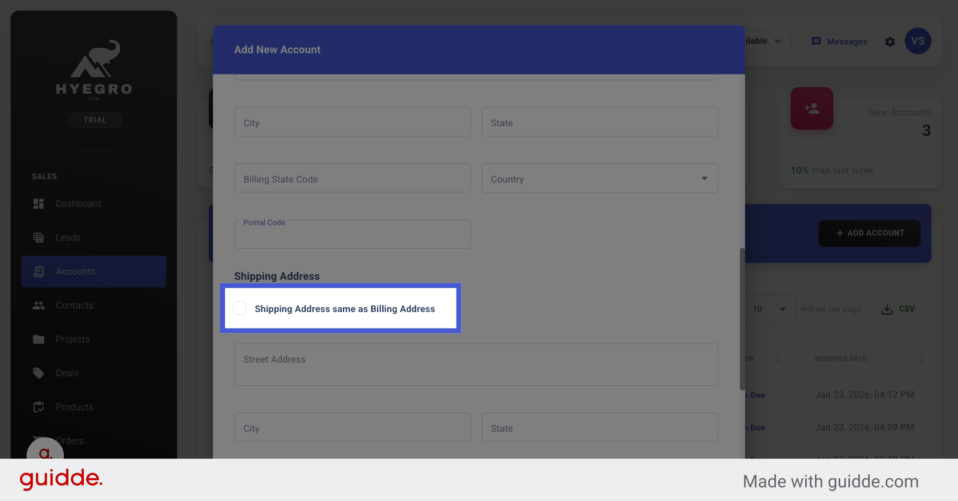Select the Dashboard icon in the sidebar
The image size is (958, 501).
tap(38, 203)
